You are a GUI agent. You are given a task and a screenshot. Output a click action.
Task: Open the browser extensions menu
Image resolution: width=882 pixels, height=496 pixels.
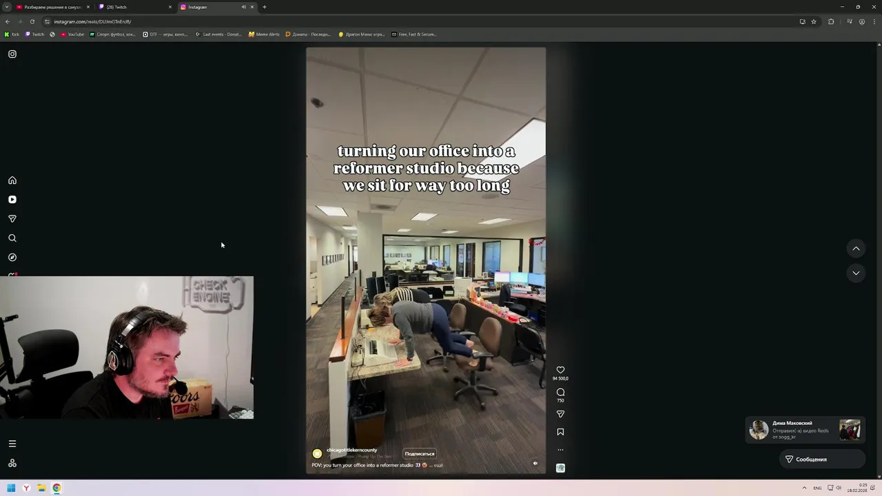tap(831, 21)
